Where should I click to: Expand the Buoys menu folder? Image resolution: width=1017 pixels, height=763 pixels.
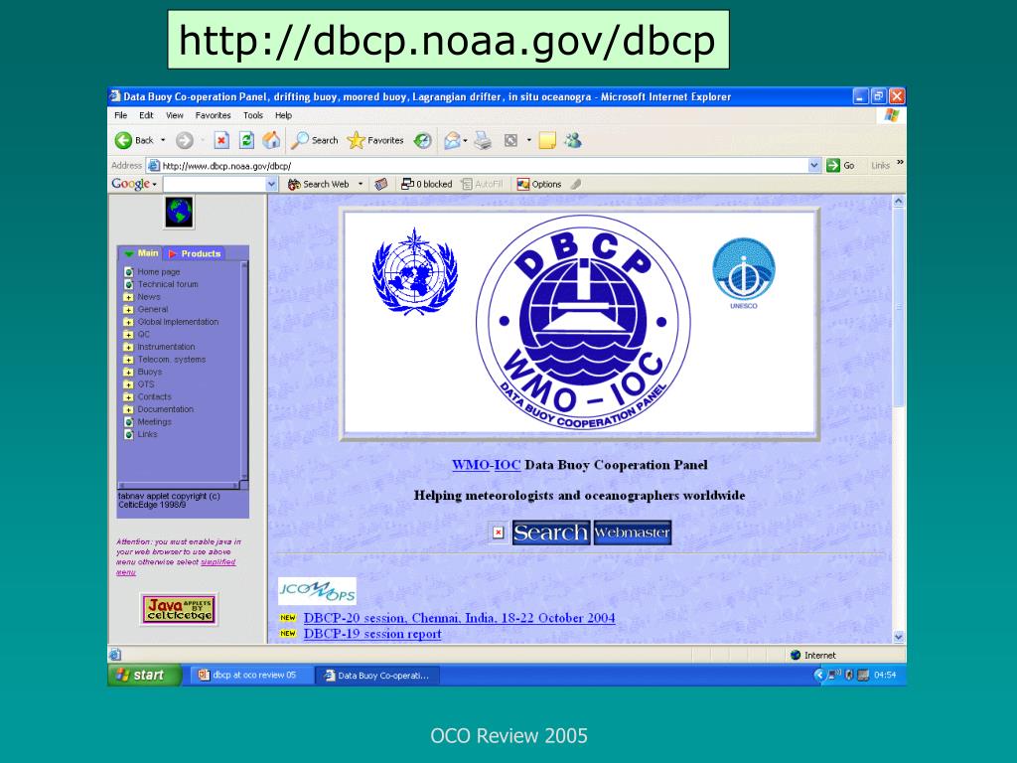click(x=128, y=373)
